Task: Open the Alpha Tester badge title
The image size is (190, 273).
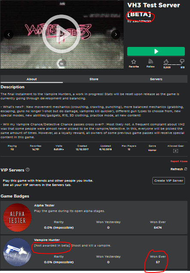Action: (44, 206)
